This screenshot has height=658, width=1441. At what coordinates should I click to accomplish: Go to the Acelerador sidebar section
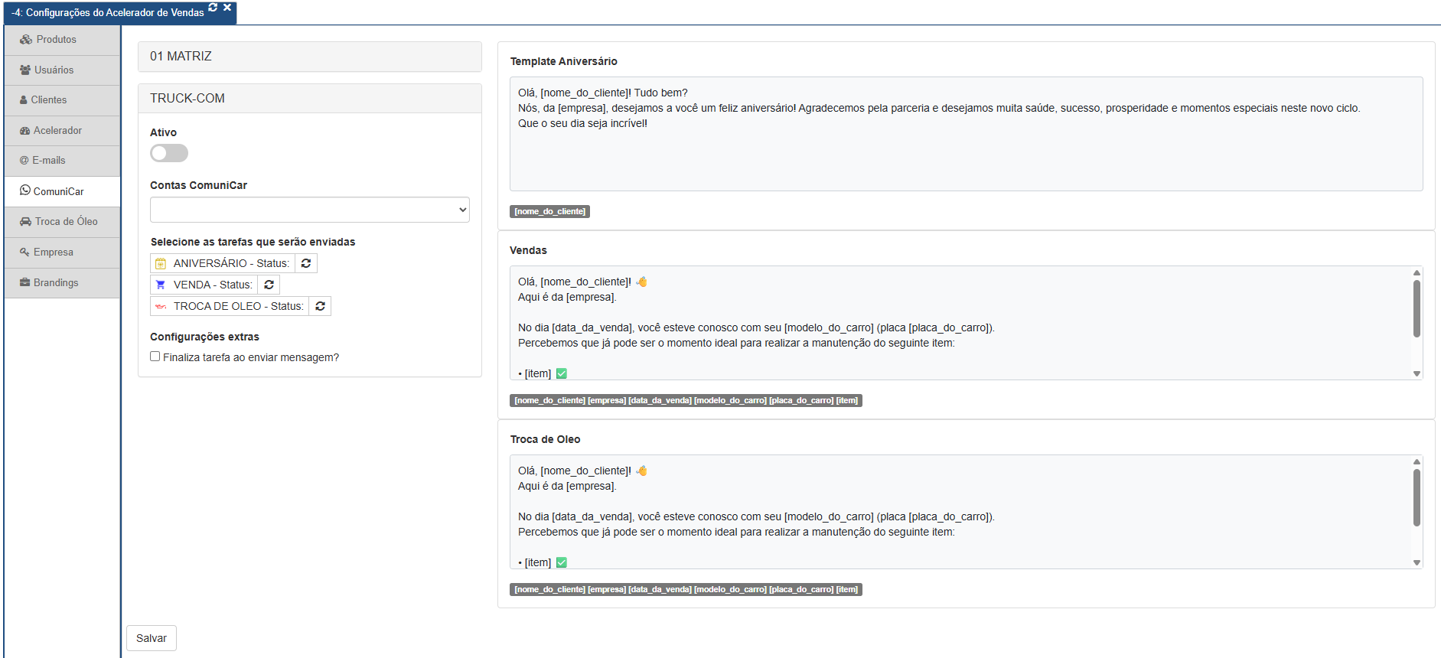[62, 131]
